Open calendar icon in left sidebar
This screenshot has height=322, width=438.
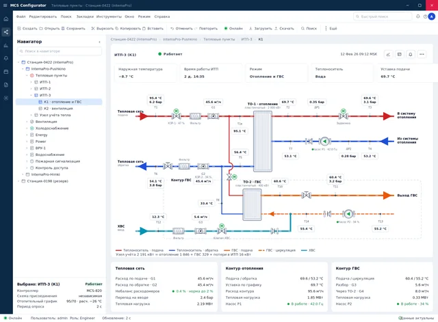tap(6, 72)
